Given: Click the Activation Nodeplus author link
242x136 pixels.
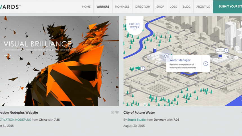Looking at the screenshot, I should pos(15,120).
